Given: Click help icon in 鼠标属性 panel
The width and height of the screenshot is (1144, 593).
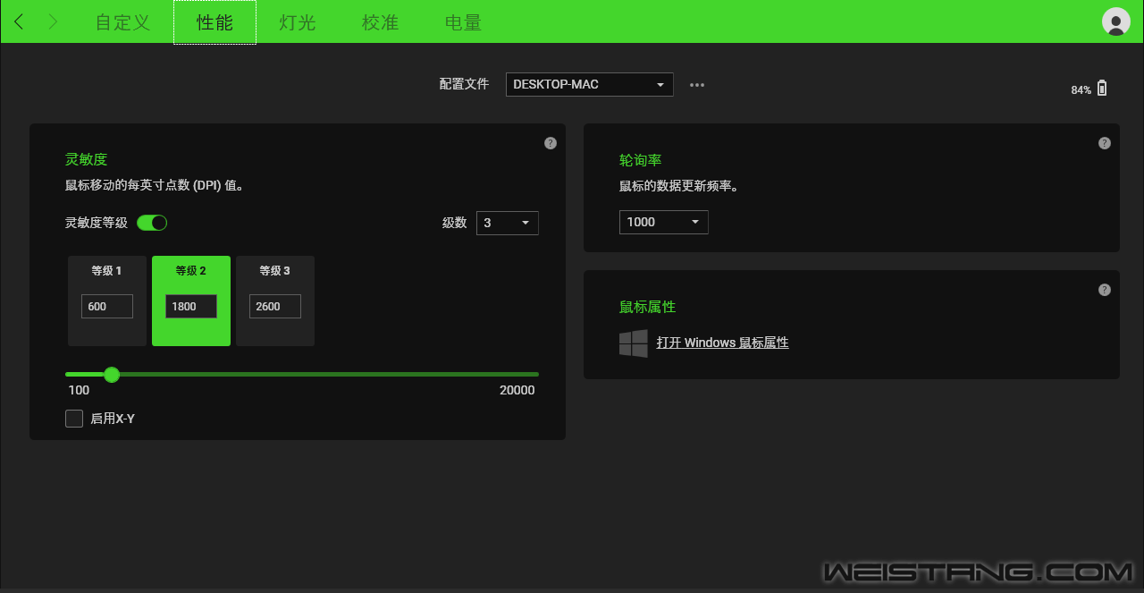Looking at the screenshot, I should [1105, 290].
